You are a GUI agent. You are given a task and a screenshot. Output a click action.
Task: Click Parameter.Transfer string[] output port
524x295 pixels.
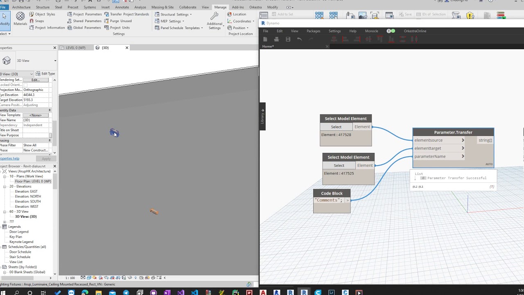[486, 140]
